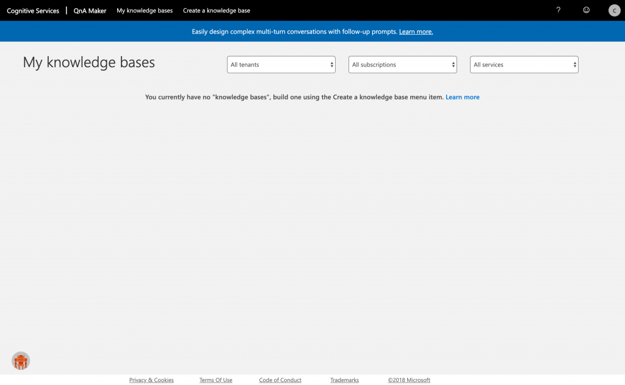
Task: Open Code of Conduct footer link
Action: pyautogui.click(x=280, y=380)
